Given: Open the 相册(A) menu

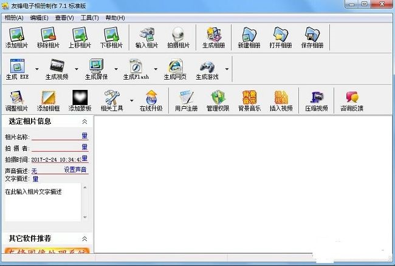Looking at the screenshot, I should click(x=14, y=18).
